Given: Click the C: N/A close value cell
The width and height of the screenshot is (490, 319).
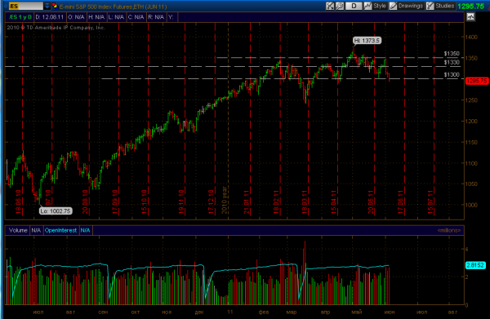Looking at the screenshot, I should click(136, 17).
